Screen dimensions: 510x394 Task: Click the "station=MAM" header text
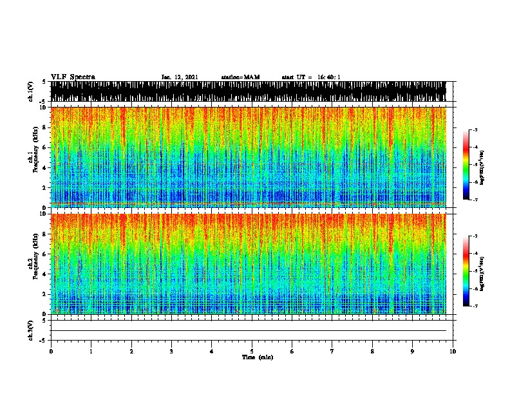(x=240, y=77)
